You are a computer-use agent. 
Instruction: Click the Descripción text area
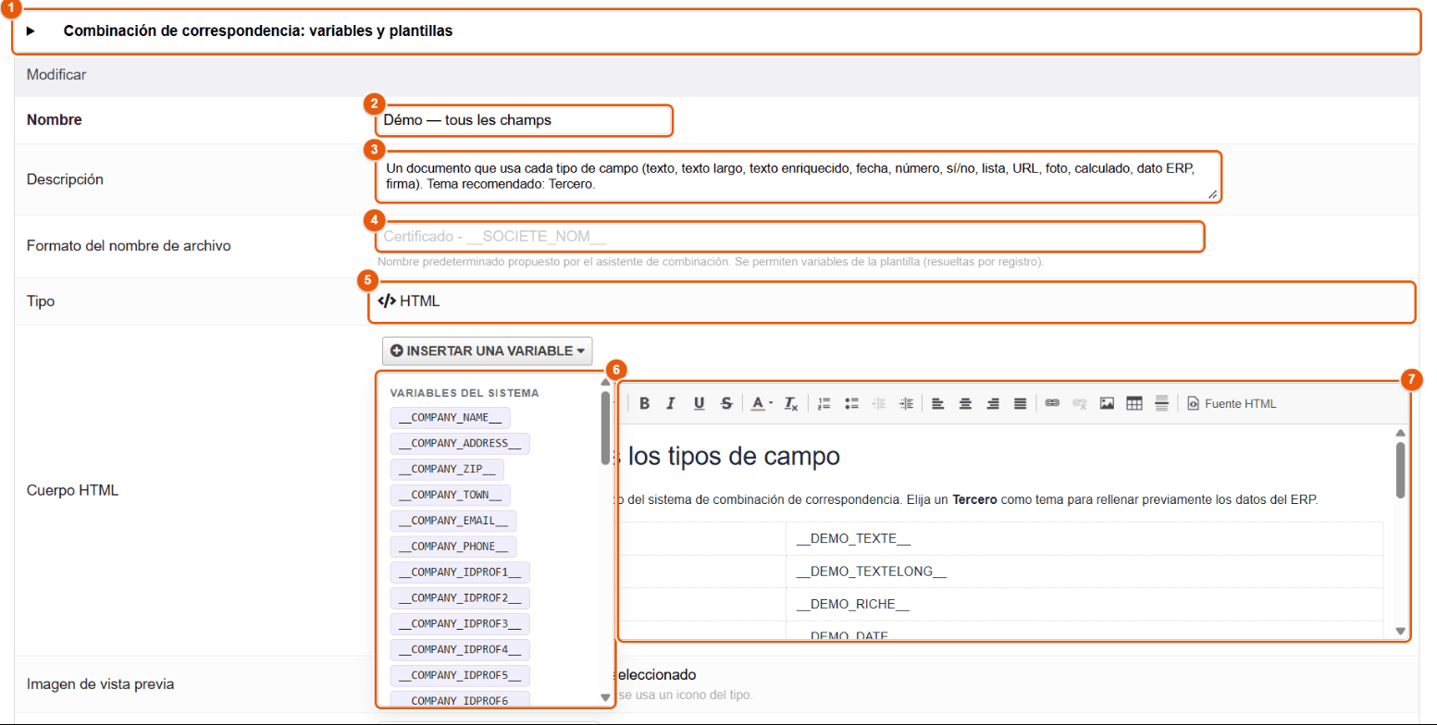point(799,177)
